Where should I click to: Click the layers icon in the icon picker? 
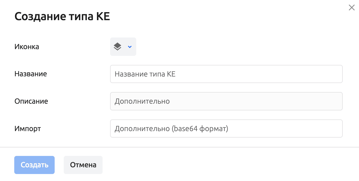tap(117, 47)
